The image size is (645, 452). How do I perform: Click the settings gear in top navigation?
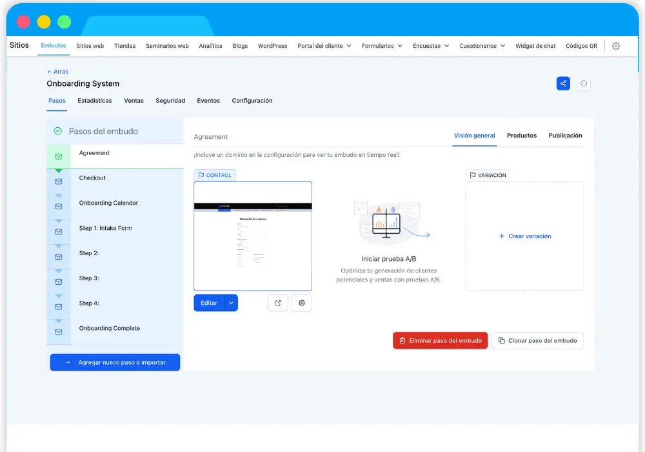point(616,46)
